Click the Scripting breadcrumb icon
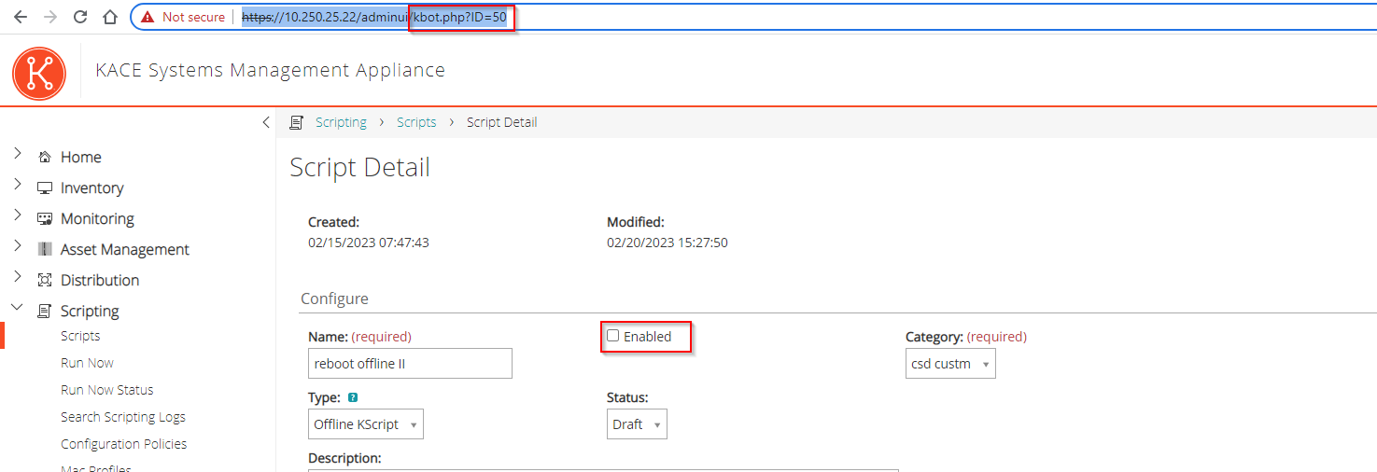The width and height of the screenshot is (1377, 472). click(x=297, y=122)
